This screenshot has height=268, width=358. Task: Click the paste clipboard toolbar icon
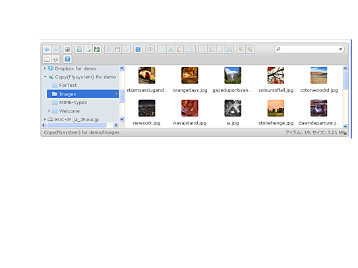point(179,49)
